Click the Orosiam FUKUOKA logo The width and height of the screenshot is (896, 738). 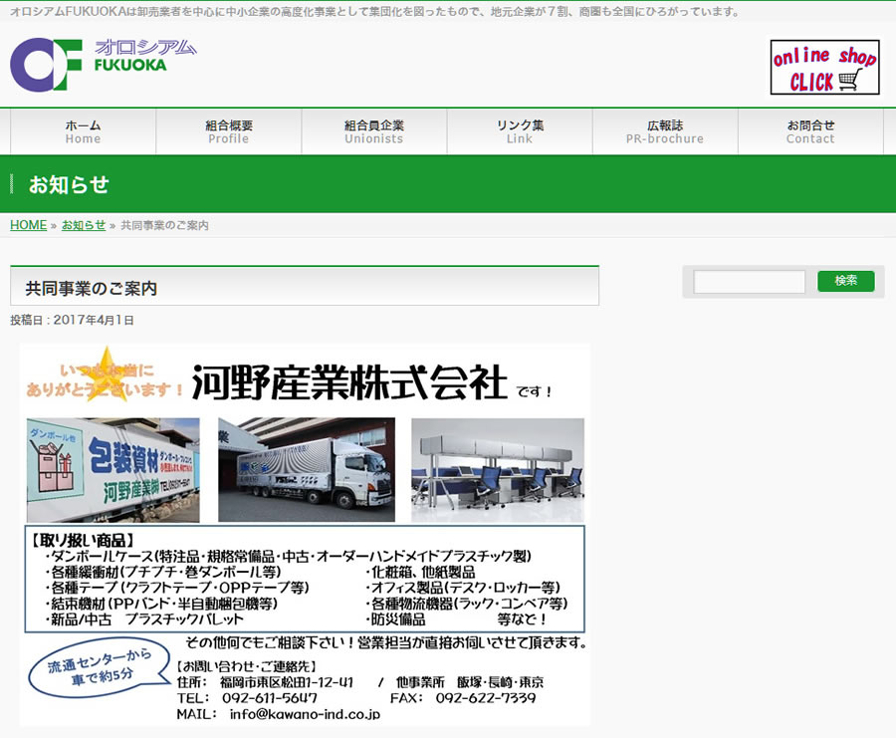point(104,64)
